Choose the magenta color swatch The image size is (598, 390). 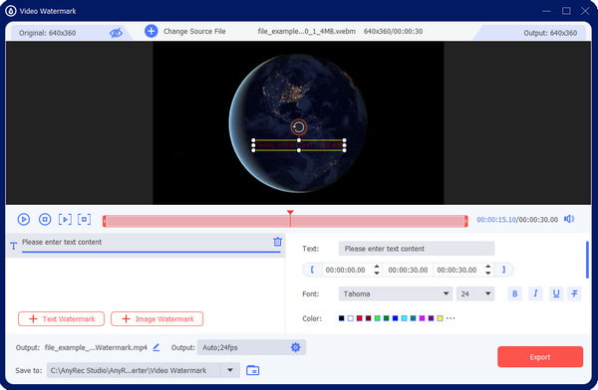tap(423, 318)
